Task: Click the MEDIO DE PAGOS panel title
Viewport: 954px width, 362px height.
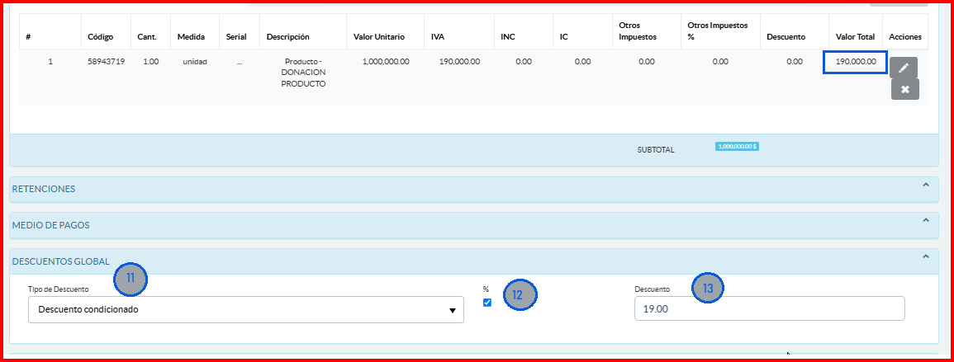Action: tap(50, 225)
